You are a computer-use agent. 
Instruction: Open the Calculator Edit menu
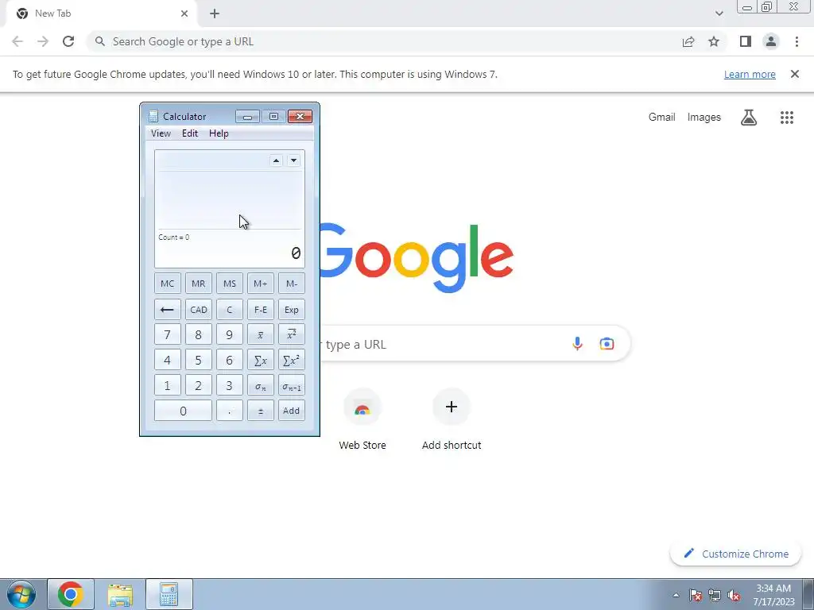[190, 133]
